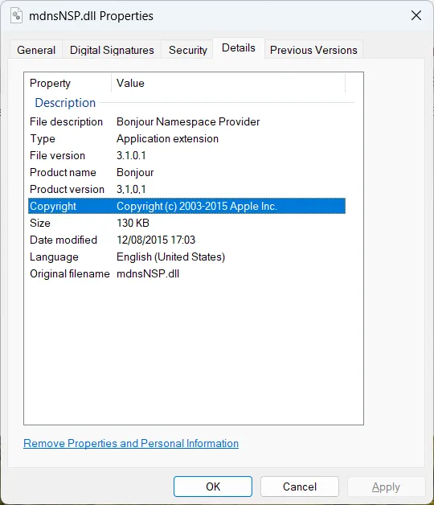The width and height of the screenshot is (434, 505).
Task: Click the Product name value Bonjour
Action: pyautogui.click(x=135, y=173)
